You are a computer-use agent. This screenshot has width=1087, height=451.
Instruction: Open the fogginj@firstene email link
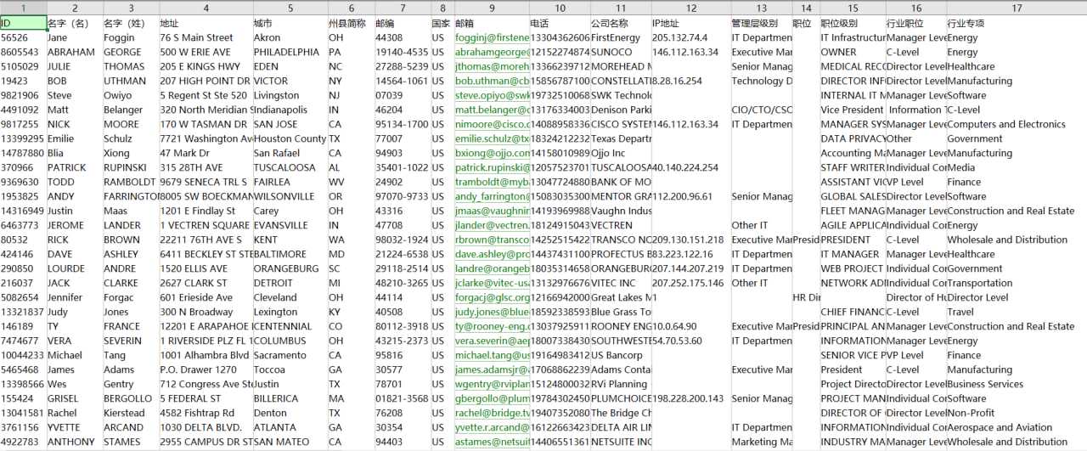492,37
